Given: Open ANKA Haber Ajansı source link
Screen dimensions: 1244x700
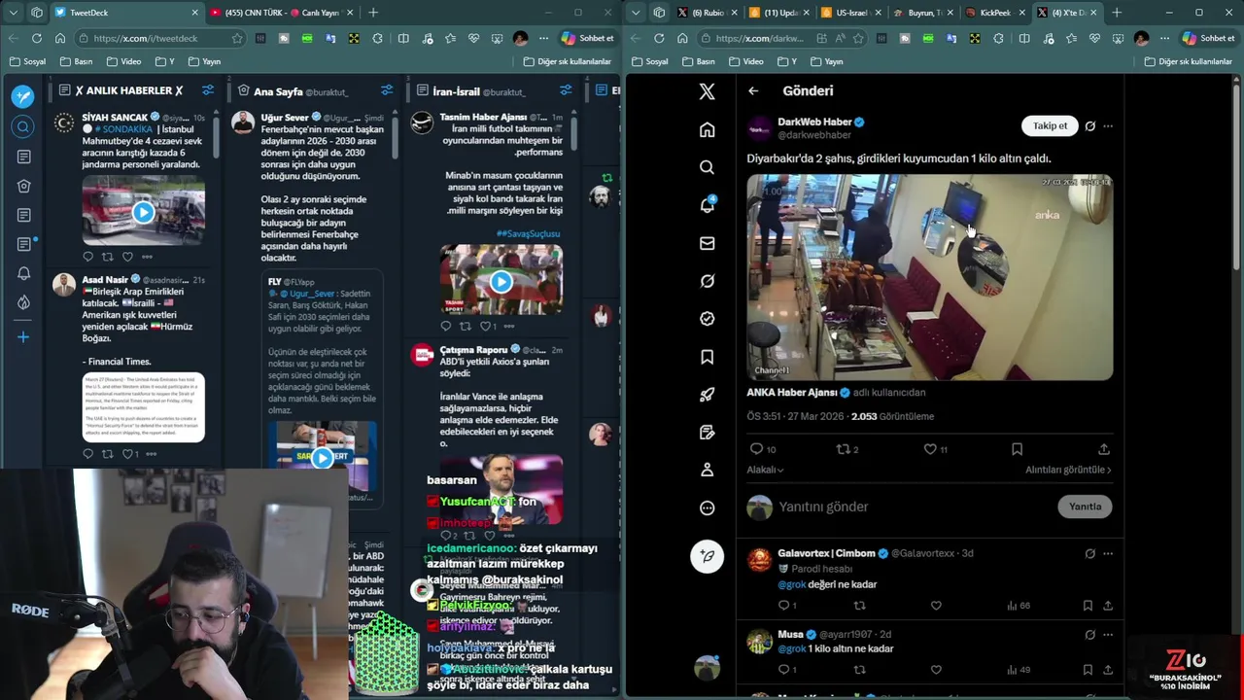Looking at the screenshot, I should point(792,393).
